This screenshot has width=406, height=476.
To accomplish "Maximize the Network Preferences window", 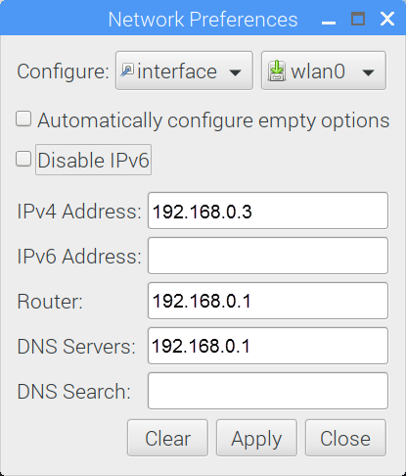I will pyautogui.click(x=358, y=19).
